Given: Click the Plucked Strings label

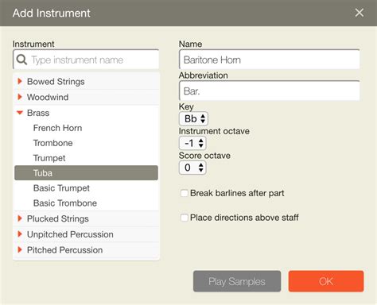Looking at the screenshot, I should (58, 218).
